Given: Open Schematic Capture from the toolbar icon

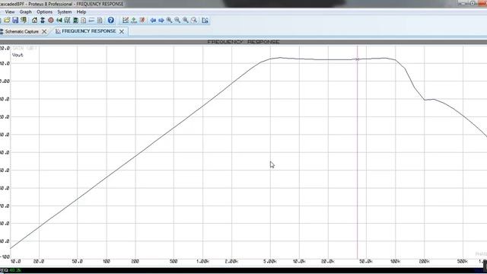Looking at the screenshot, I should coord(43,21).
